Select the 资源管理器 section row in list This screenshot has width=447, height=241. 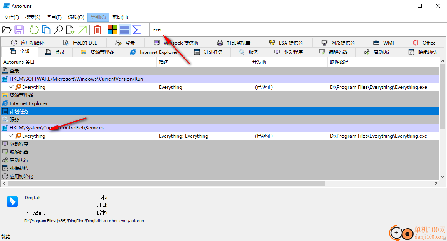[x=220, y=95]
